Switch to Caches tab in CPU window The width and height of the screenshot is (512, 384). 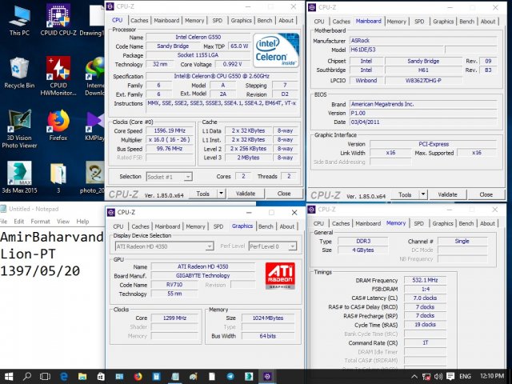140,21
